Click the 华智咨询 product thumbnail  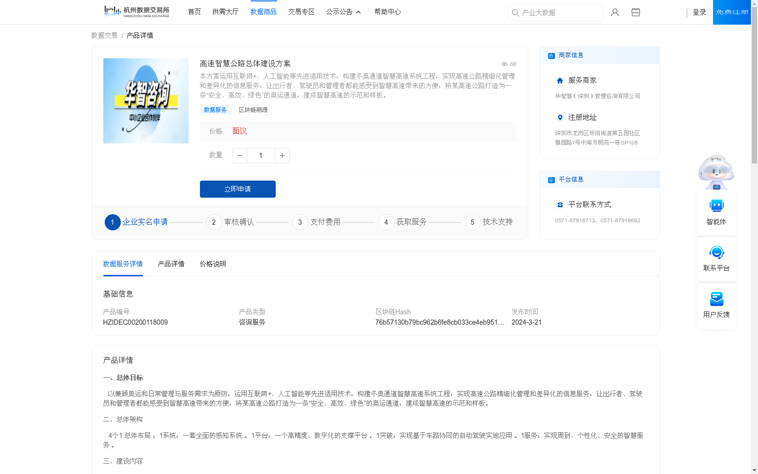(146, 101)
